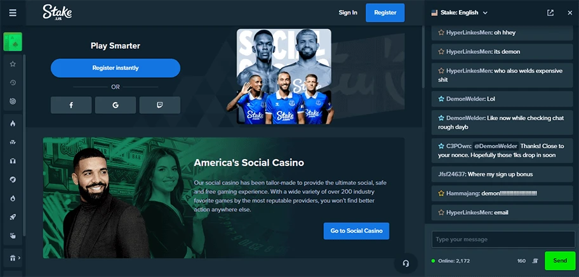579x277 pixels.
Task: Go to Social Casino button
Action: tap(356, 231)
